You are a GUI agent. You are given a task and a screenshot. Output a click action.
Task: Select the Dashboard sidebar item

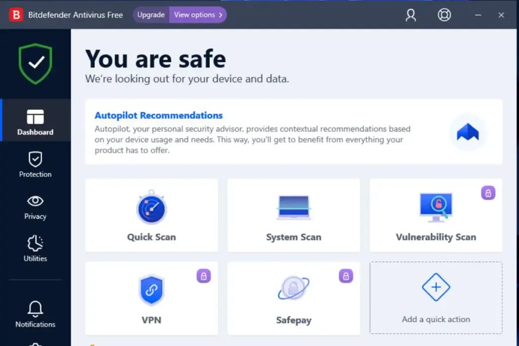coord(35,121)
